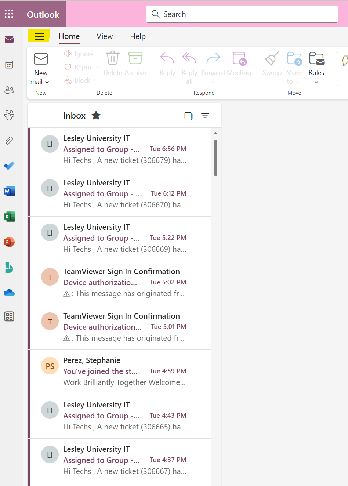The image size is (348, 486).
Task: Click the New mail envelope button
Action: [x=41, y=59]
